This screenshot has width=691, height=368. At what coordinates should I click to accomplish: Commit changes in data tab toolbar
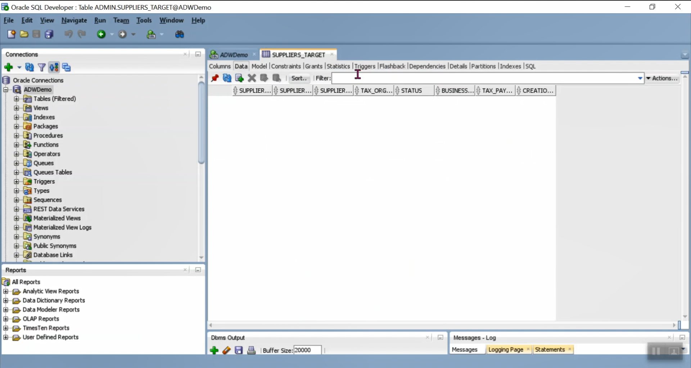click(x=264, y=78)
